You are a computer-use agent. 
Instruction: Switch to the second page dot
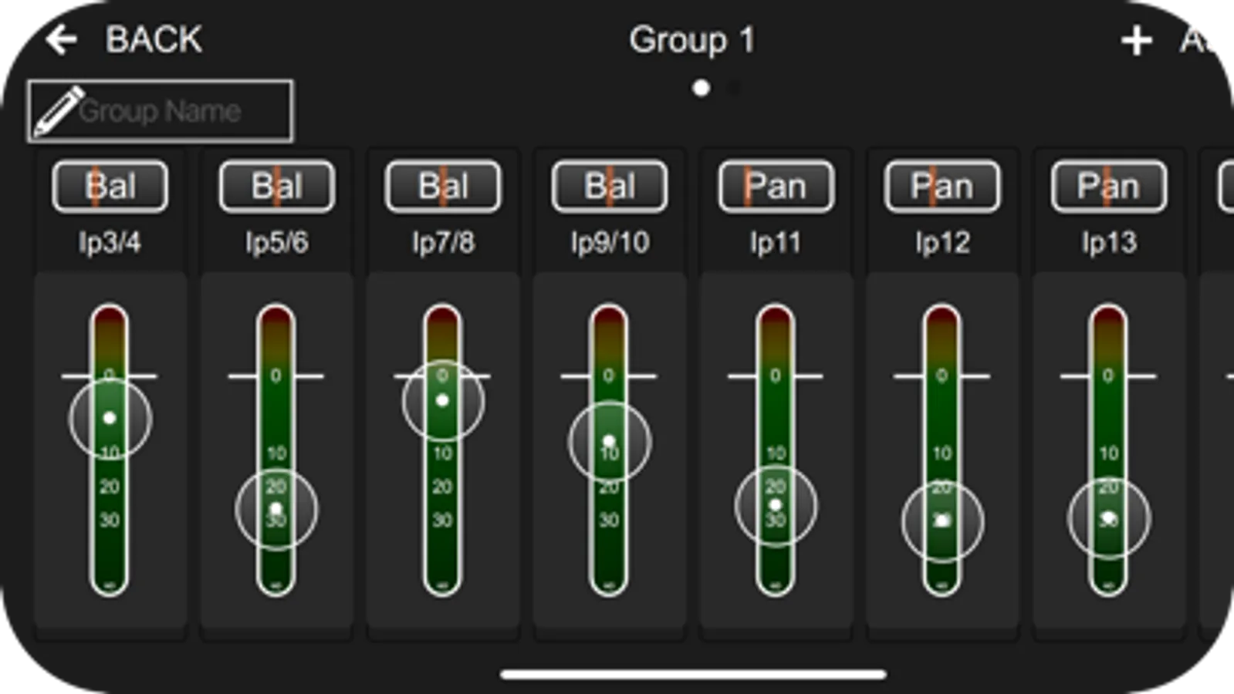pyautogui.click(x=733, y=88)
